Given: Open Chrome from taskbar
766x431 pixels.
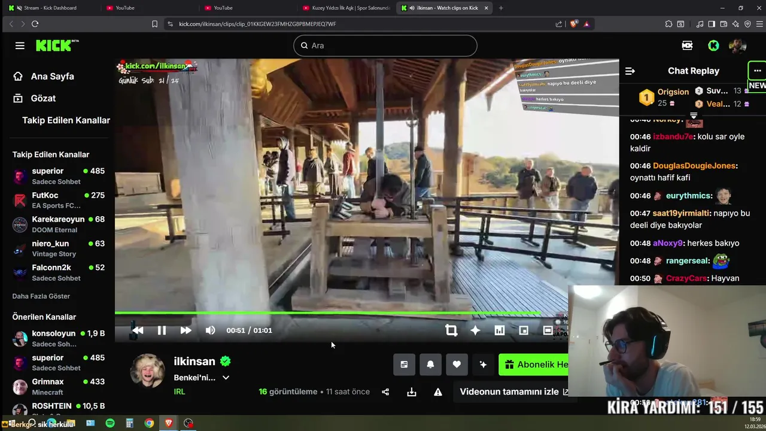Looking at the screenshot, I should (x=149, y=423).
